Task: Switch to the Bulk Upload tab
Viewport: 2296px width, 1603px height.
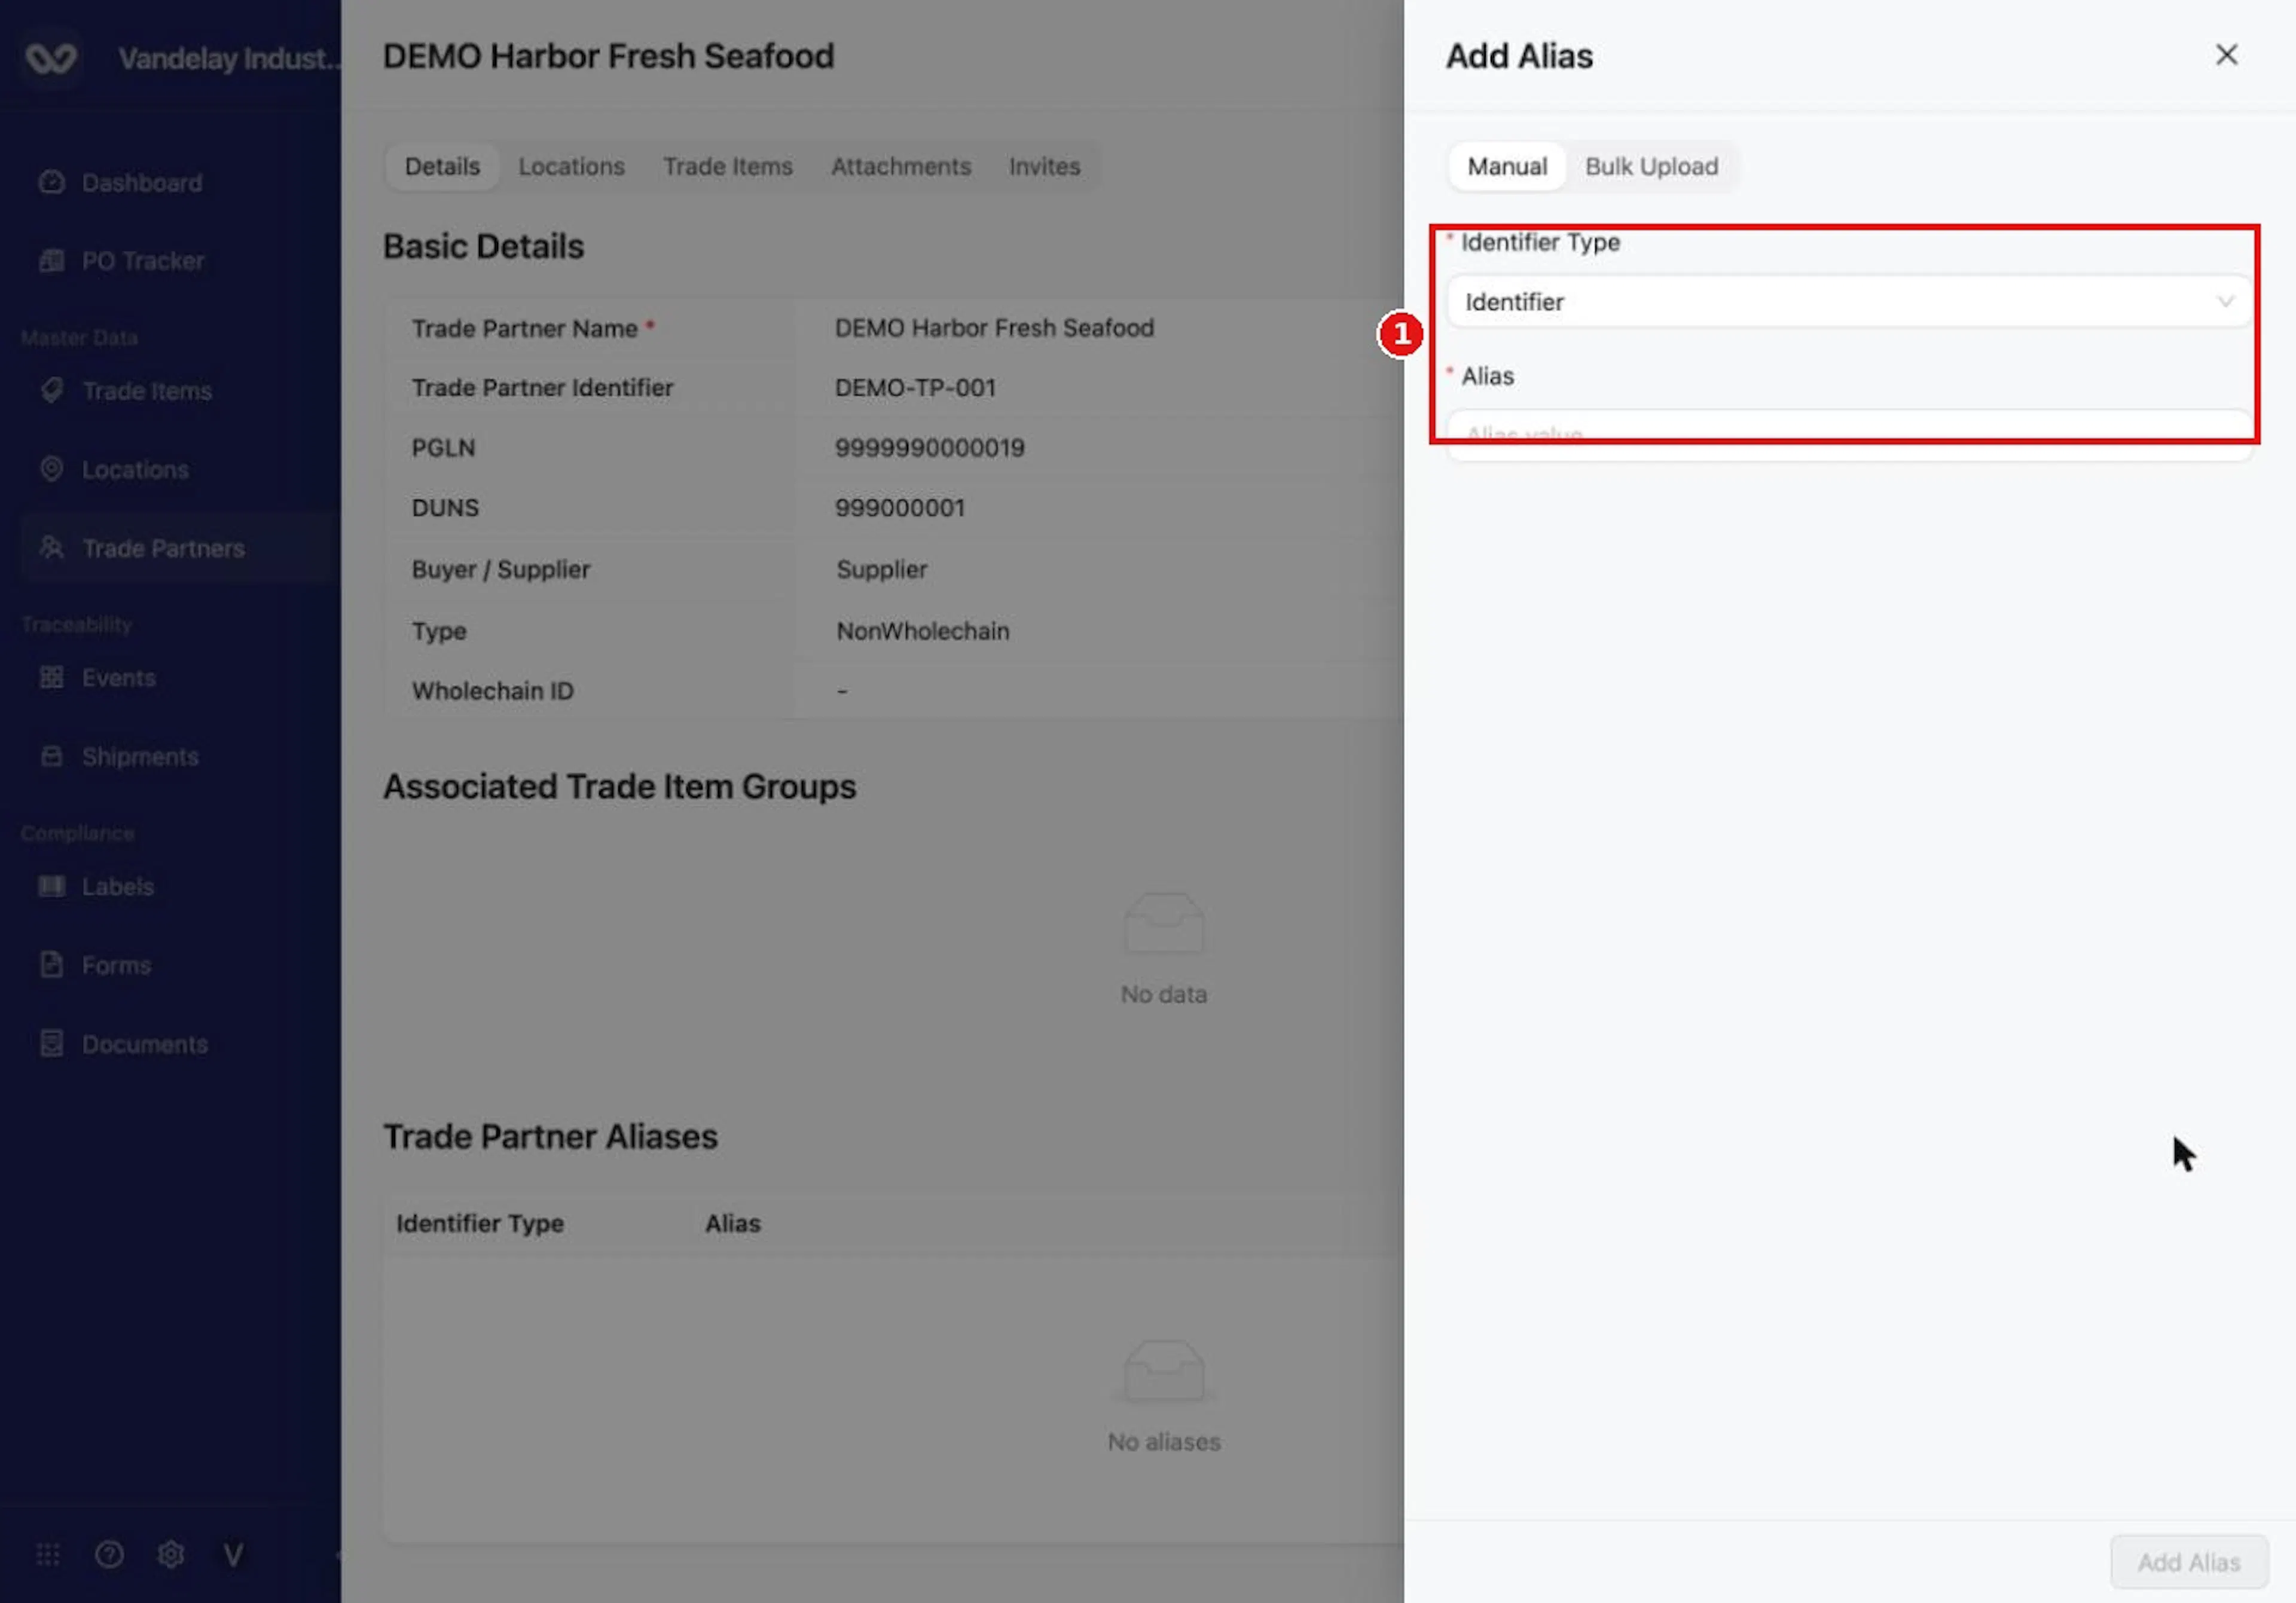Action: [1651, 166]
